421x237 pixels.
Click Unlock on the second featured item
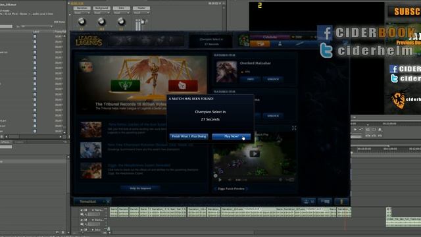pyautogui.click(x=273, y=116)
